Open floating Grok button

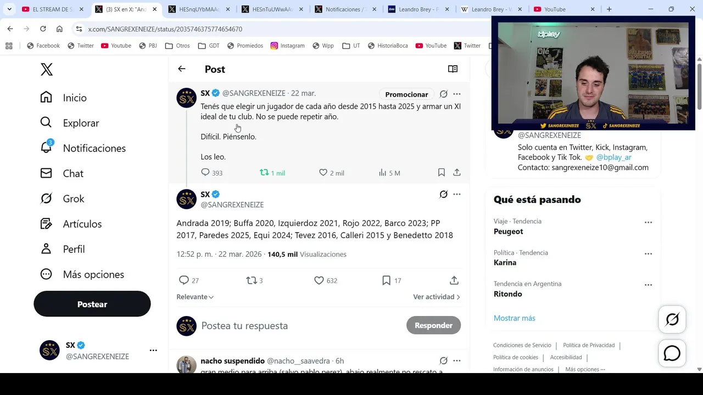pyautogui.click(x=672, y=319)
